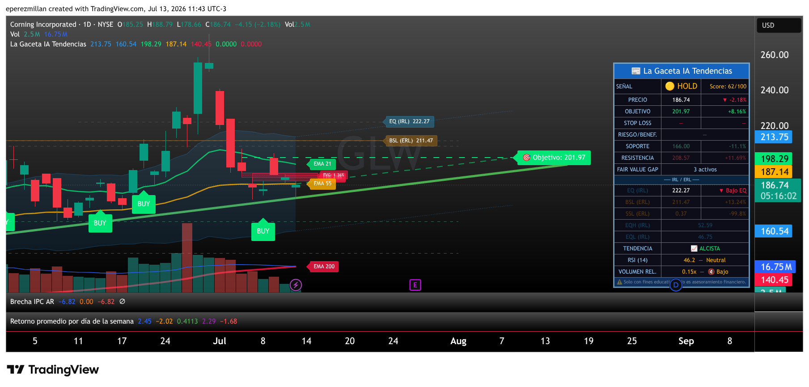Image resolution: width=809 pixels, height=387 pixels.
Task: Click the muted speaker icon beside Bajo
Action: 711,272
